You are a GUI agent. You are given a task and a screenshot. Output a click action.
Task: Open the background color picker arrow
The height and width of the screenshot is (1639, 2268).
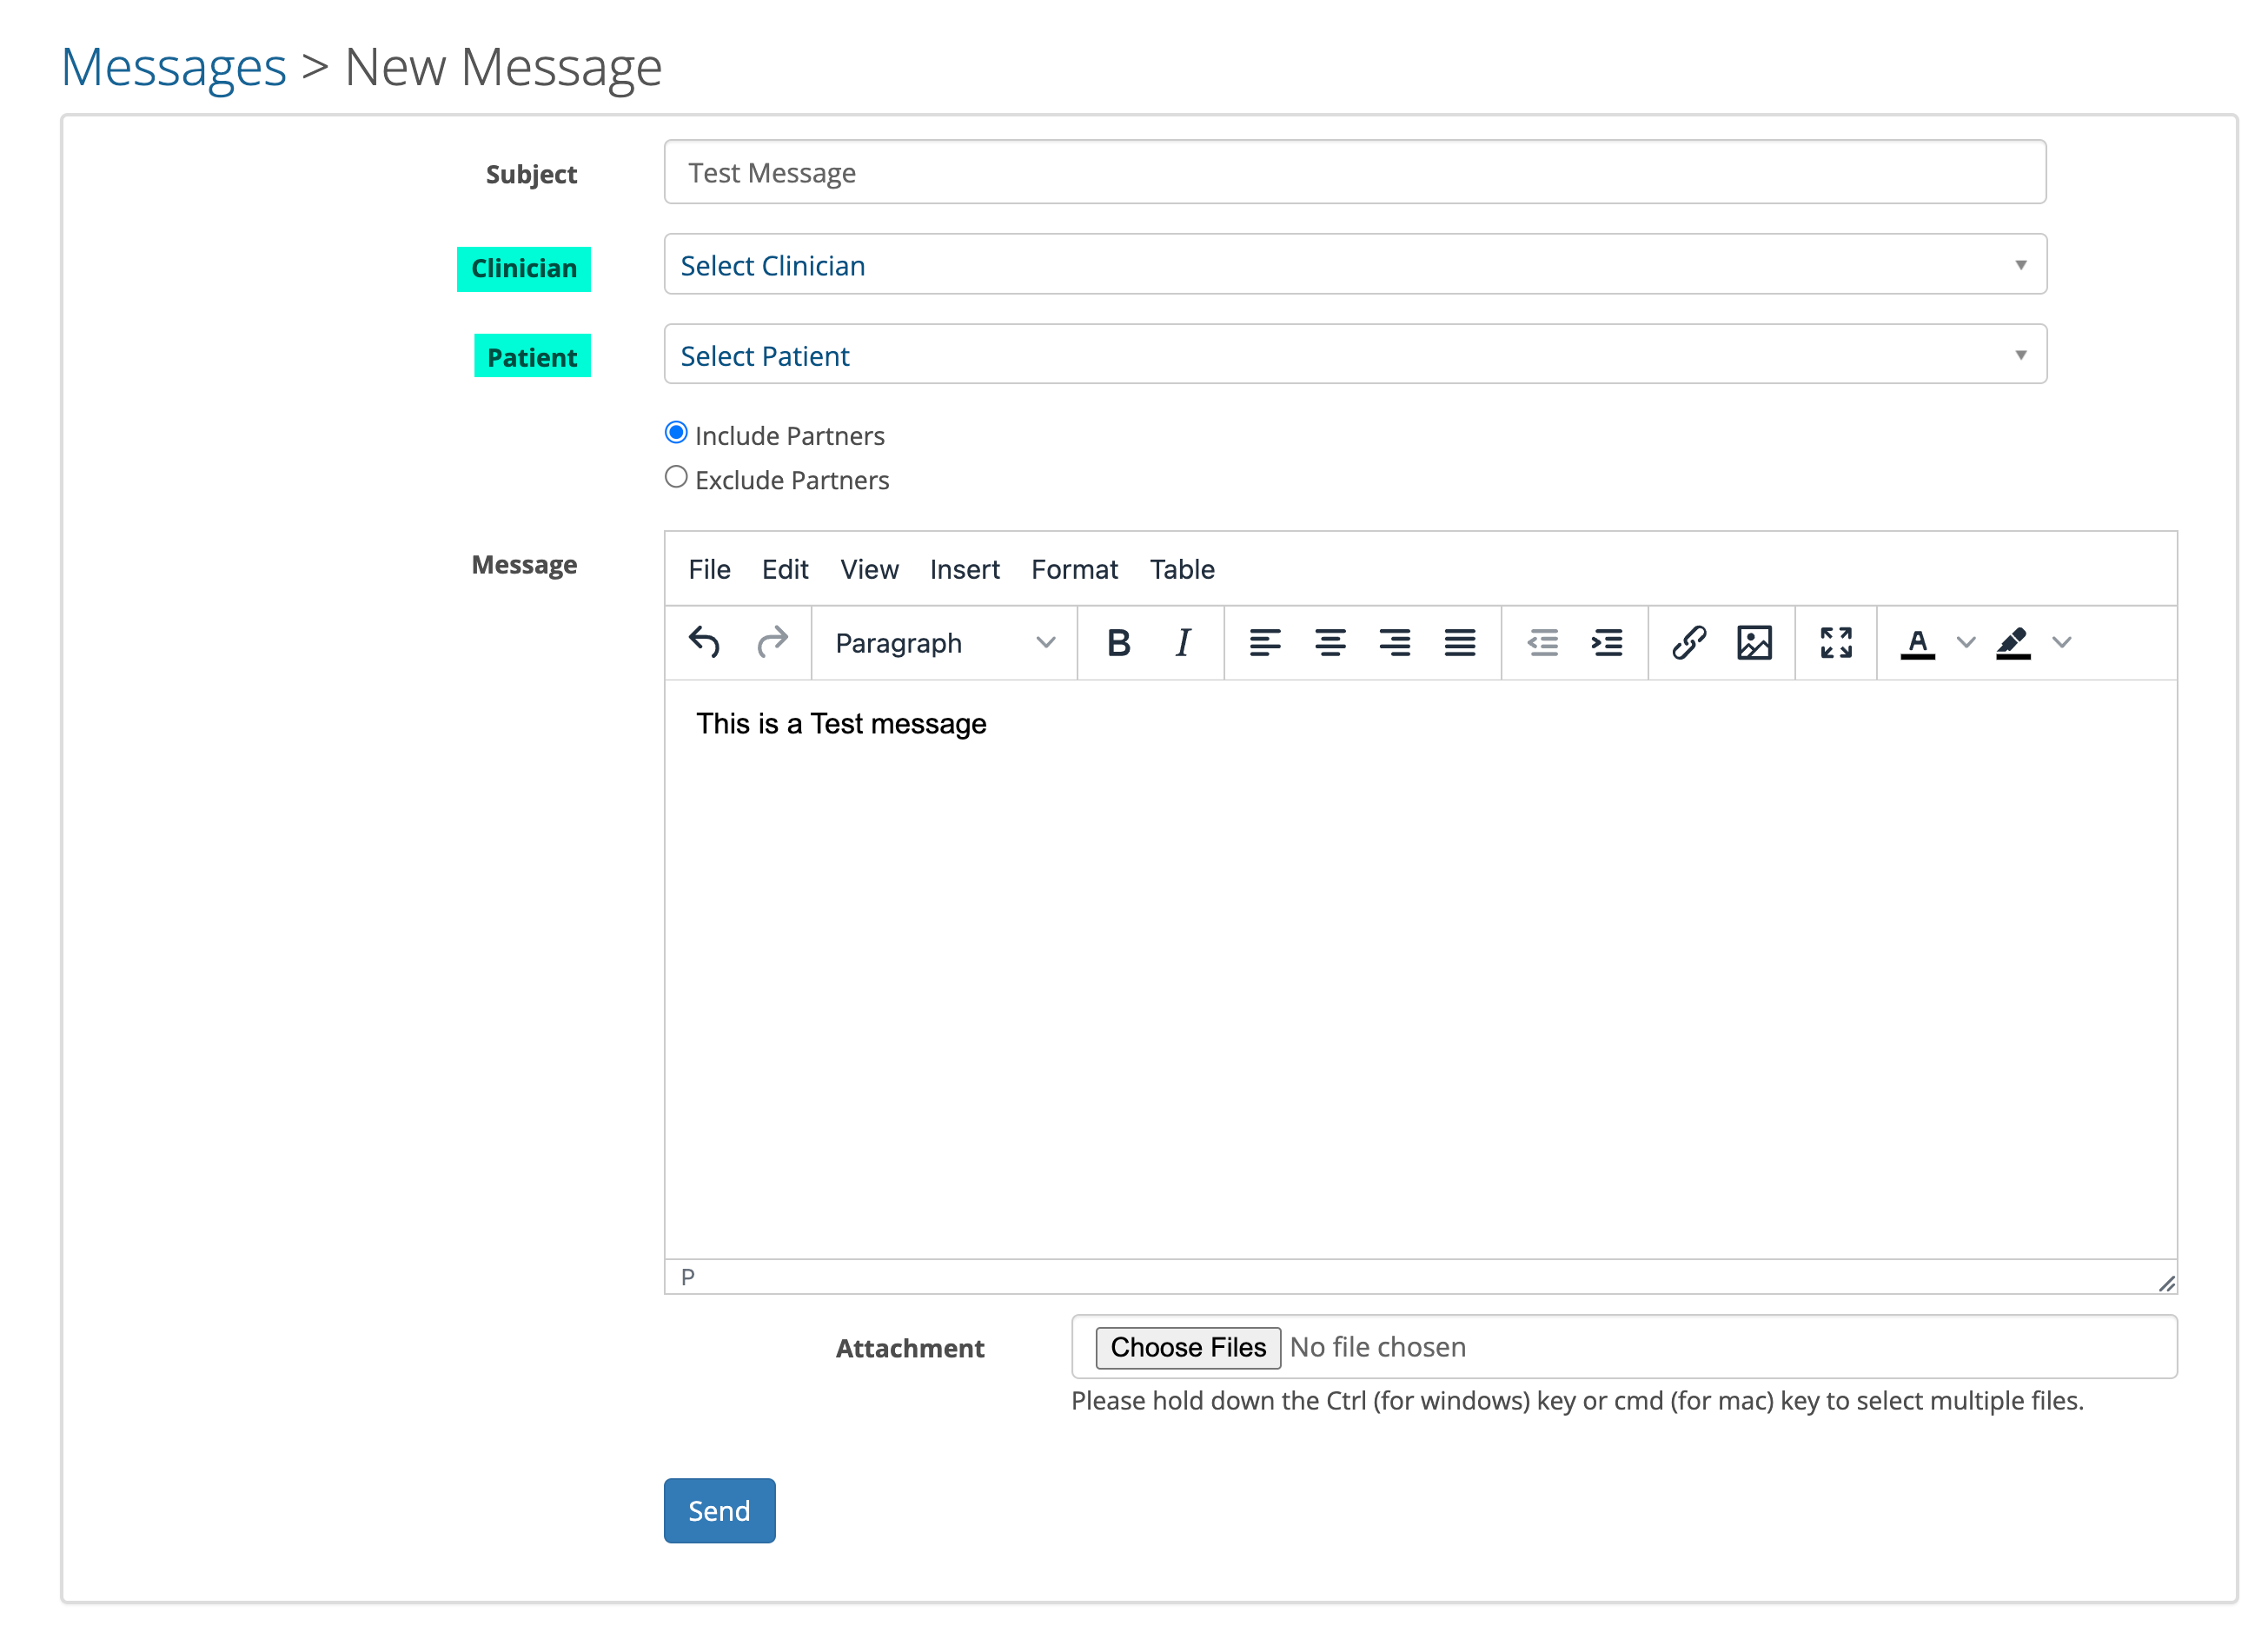tap(2062, 642)
